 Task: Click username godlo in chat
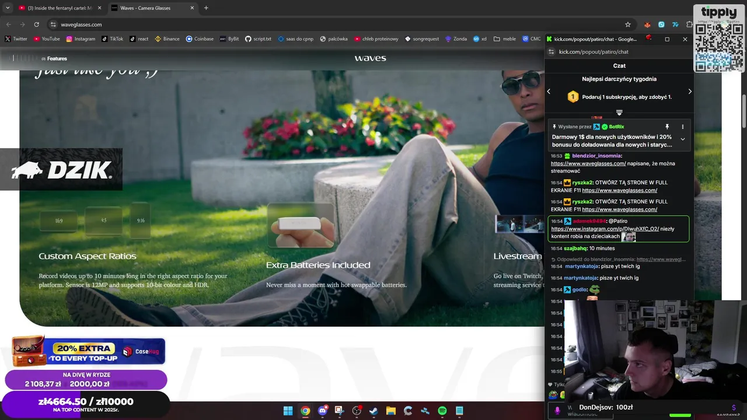579,289
